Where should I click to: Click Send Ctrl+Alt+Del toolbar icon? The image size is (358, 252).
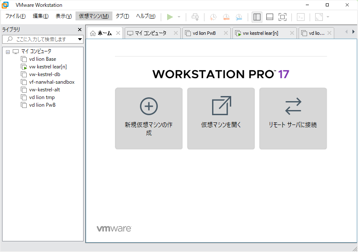[x=195, y=17]
